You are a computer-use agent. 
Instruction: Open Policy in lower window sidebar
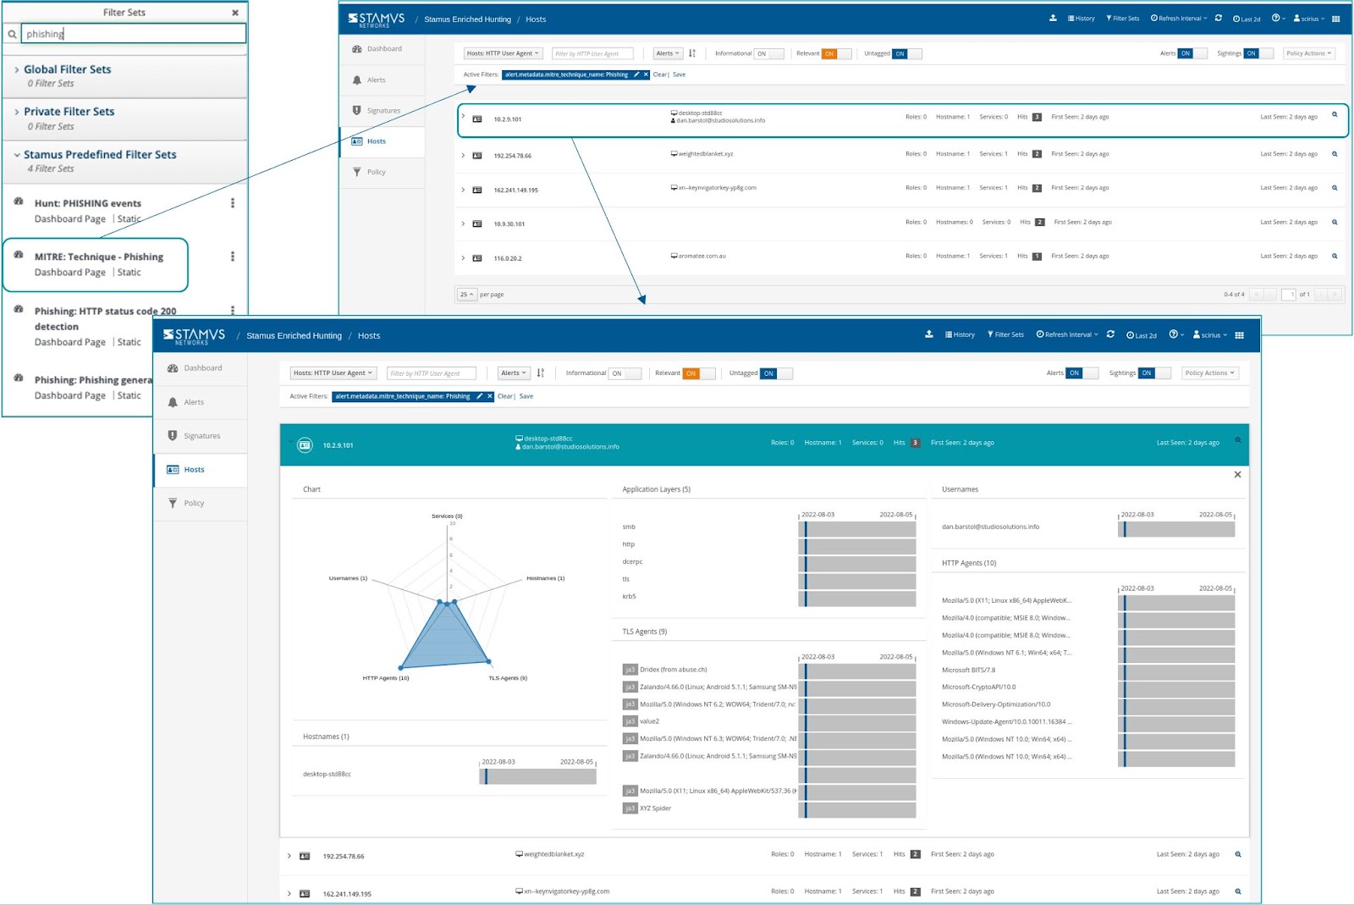click(x=201, y=503)
